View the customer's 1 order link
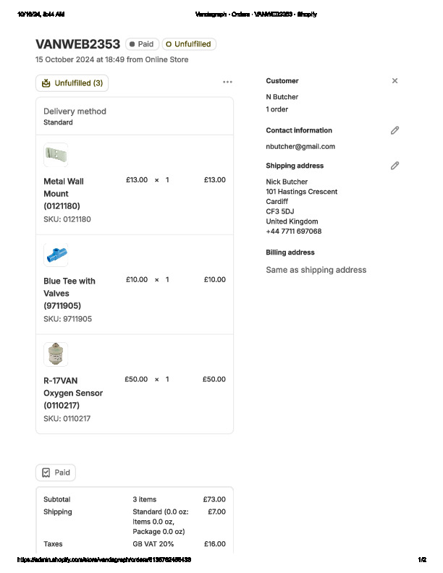 point(277,109)
